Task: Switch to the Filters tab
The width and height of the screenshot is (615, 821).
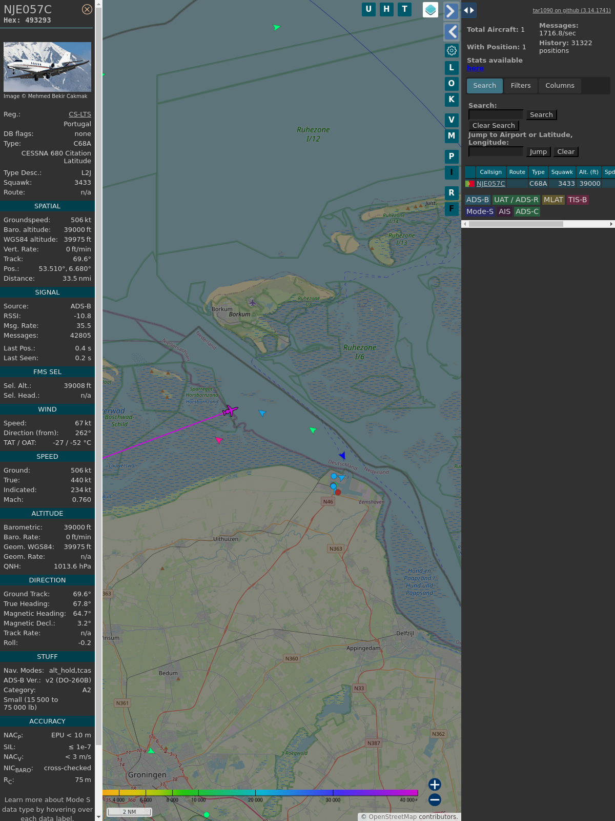Action: (521, 86)
